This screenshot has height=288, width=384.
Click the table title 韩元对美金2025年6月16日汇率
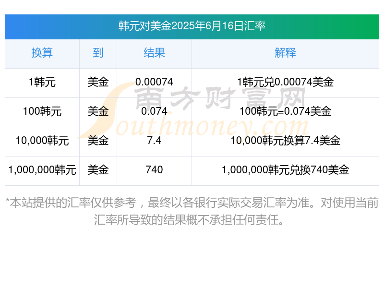point(192,26)
